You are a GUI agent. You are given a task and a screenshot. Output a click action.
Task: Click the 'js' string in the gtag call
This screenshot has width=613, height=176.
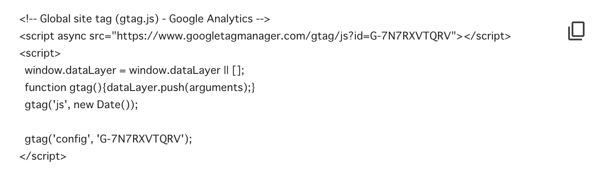coord(59,105)
